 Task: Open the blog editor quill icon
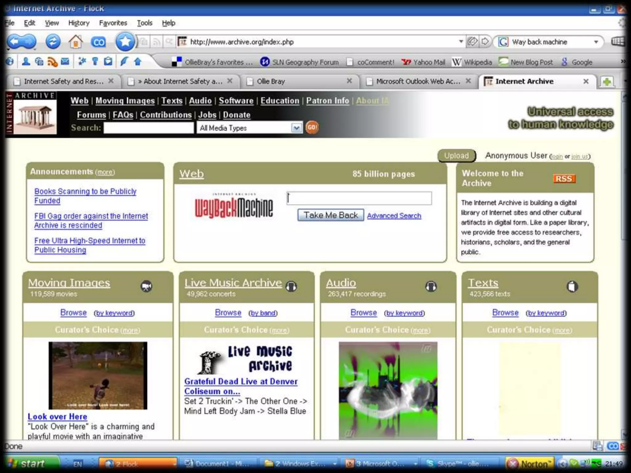pyautogui.click(x=124, y=62)
